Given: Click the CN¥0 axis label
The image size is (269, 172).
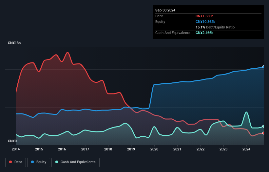Looking at the screenshot, I should pyautogui.click(x=12, y=141).
